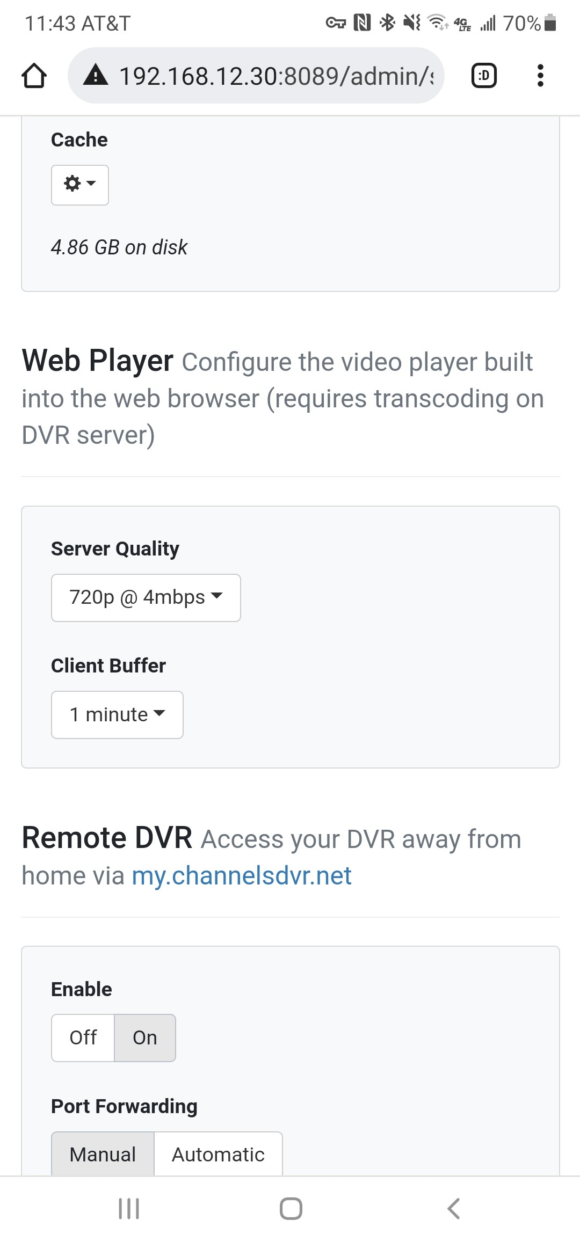Tap the insecure connection warning triangle

pos(96,76)
